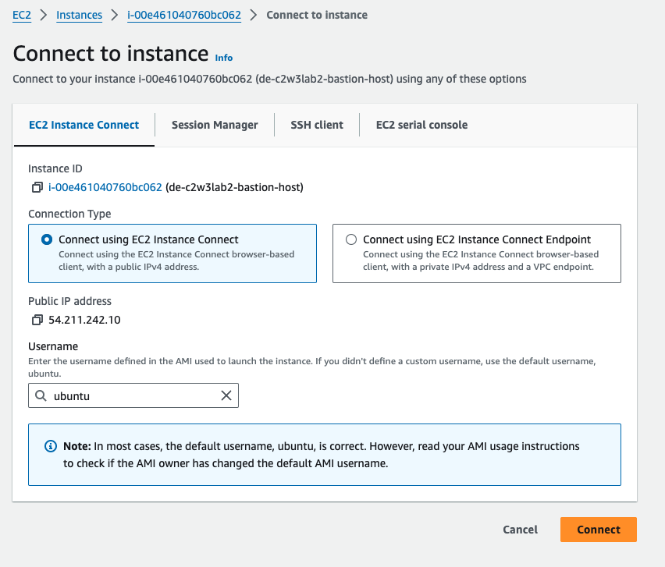Screen dimensions: 665x567
Task: Click the magnifier icon in username field
Action: click(41, 396)
